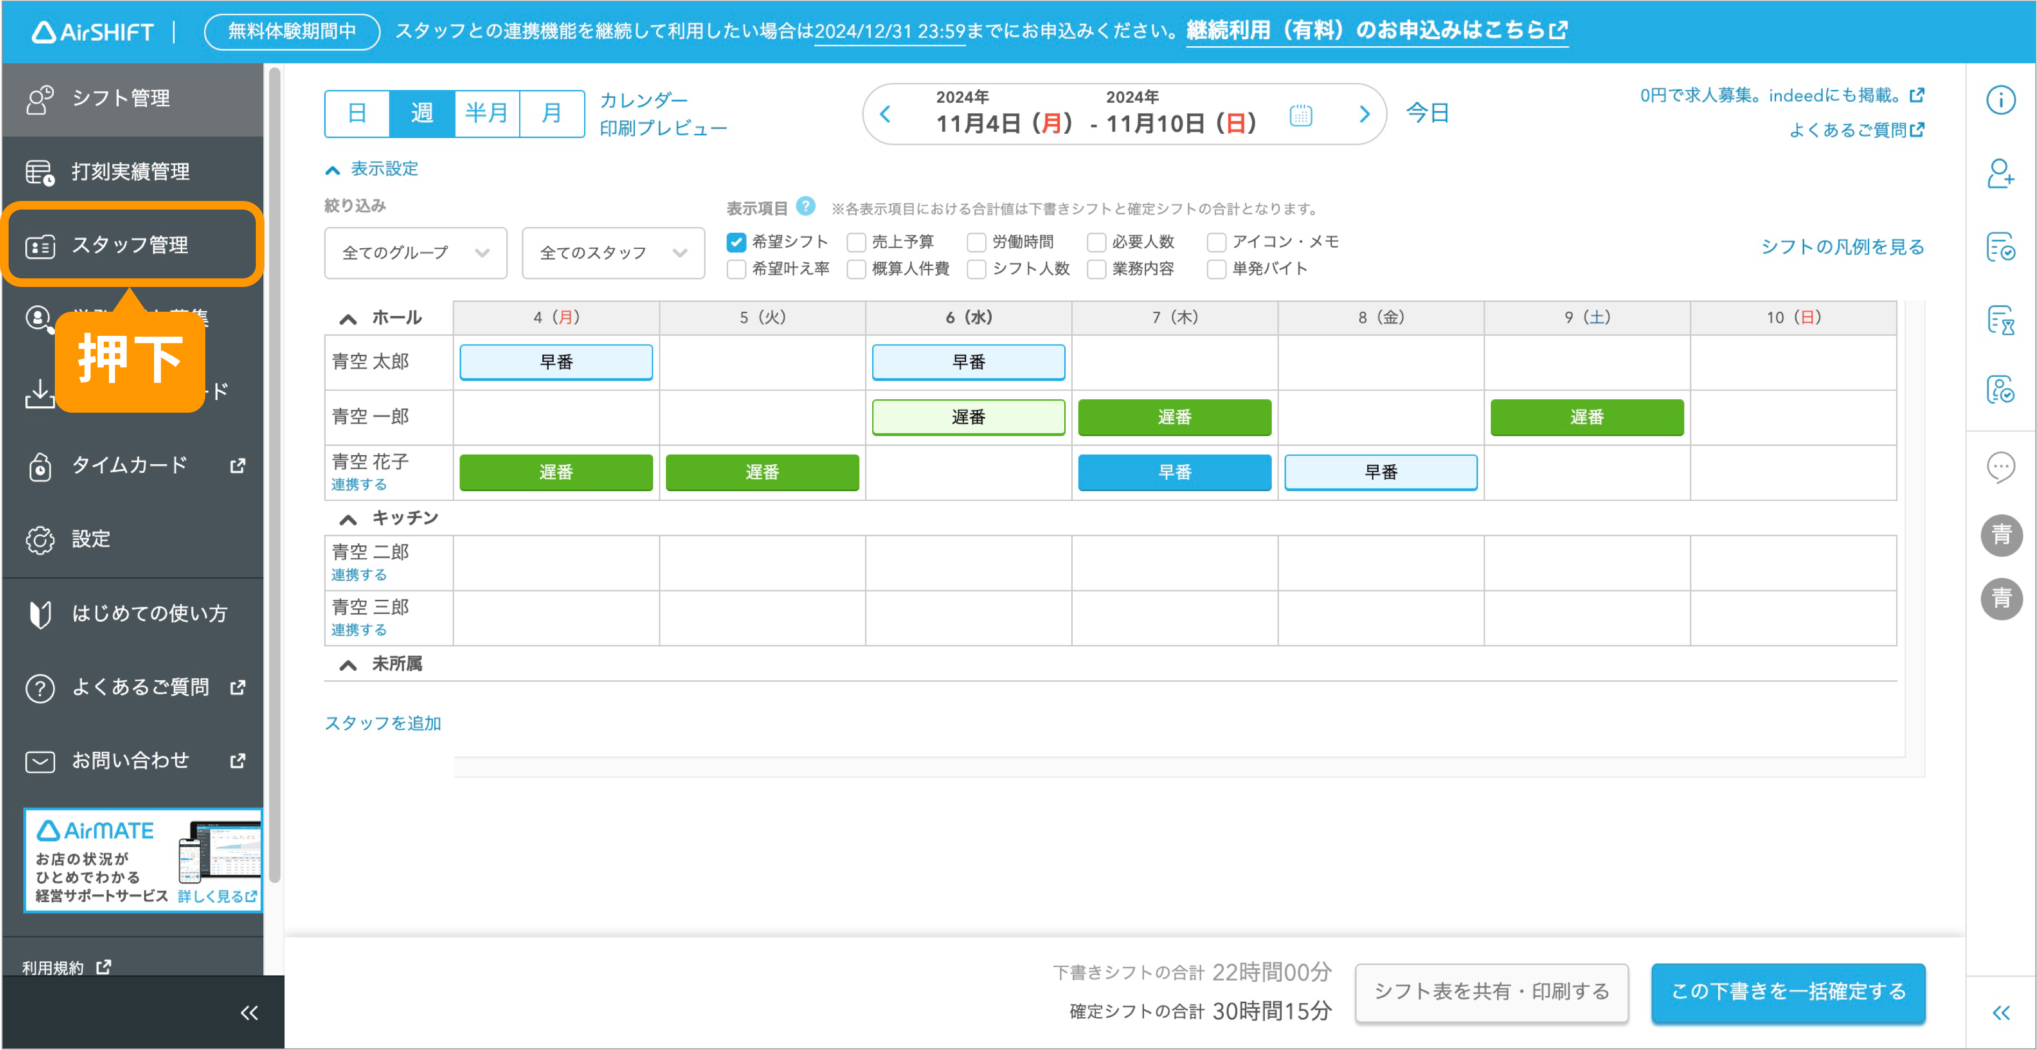Uncheck the 希望シフト checkbox
The image size is (2037, 1050).
point(736,242)
